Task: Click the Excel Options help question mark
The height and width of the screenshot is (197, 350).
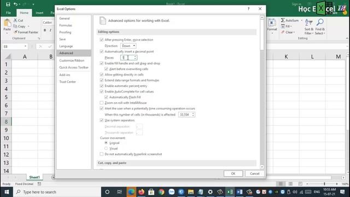Action: (x=248, y=9)
